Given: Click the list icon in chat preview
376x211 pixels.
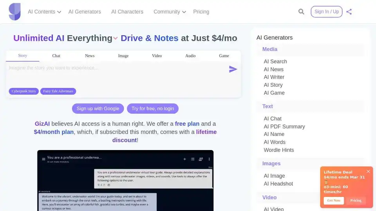Looking at the screenshot, I should click(x=193, y=159).
